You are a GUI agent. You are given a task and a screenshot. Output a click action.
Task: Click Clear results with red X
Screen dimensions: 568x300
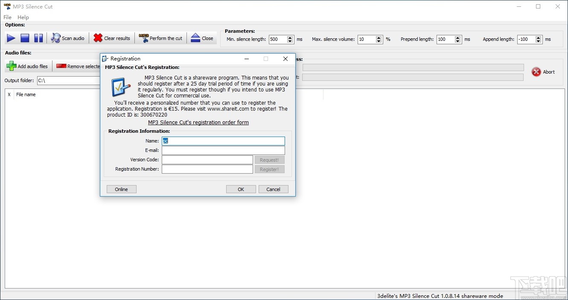[x=112, y=38]
